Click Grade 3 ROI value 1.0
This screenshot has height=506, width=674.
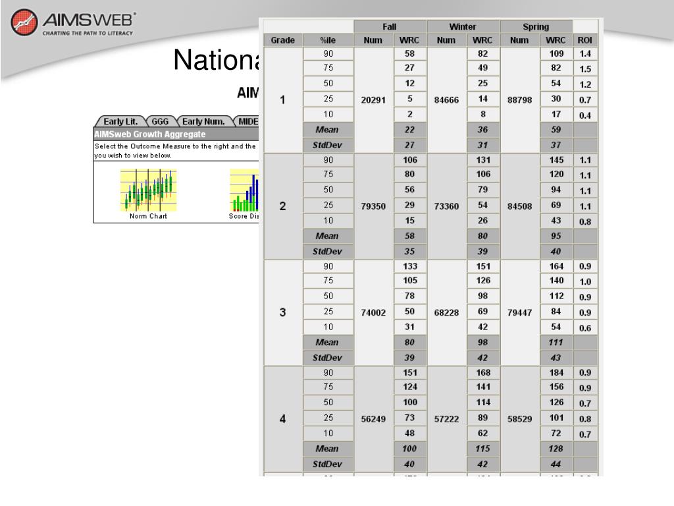[x=585, y=282]
